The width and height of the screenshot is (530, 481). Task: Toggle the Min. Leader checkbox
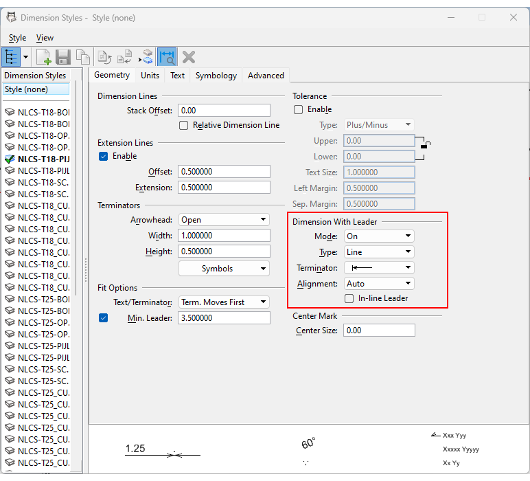[104, 318]
